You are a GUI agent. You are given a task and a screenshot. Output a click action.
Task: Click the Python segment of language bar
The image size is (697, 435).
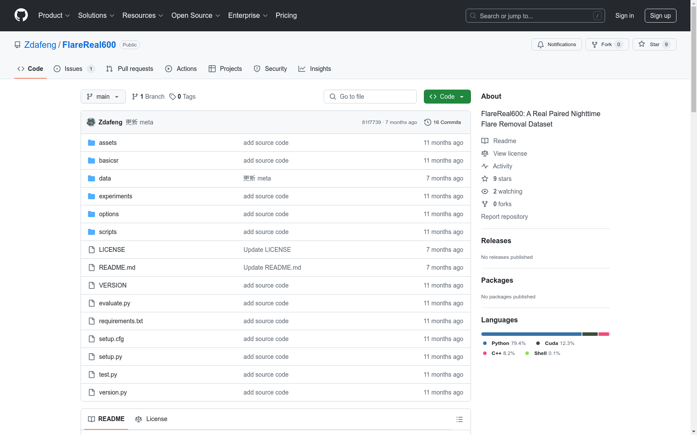[531, 334]
